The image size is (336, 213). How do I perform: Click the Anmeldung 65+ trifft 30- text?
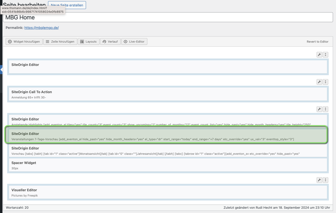(29, 98)
